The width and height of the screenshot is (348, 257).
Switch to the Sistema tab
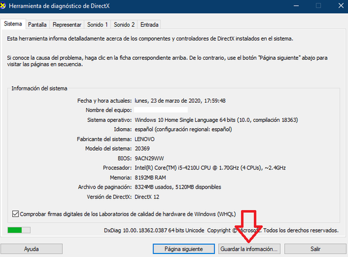tap(13, 24)
